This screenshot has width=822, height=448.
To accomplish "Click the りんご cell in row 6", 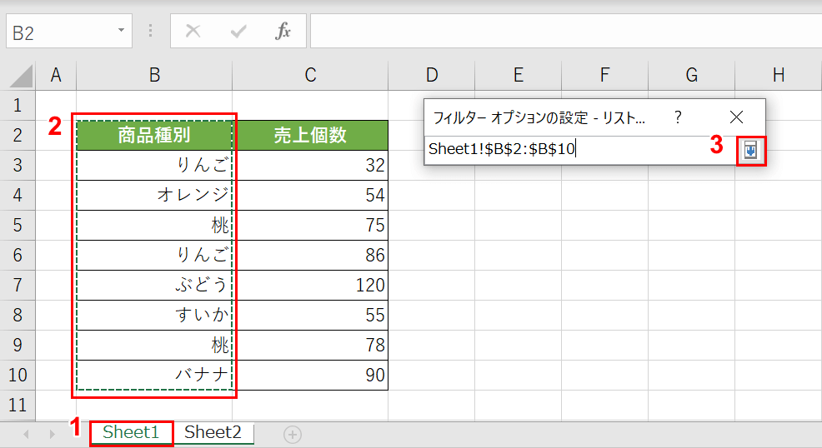I will click(154, 255).
